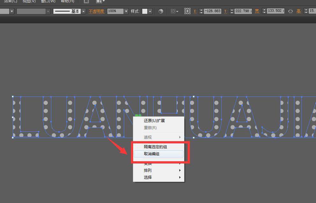Open the Align to selection icon
316x203 pixels.
coord(174,11)
